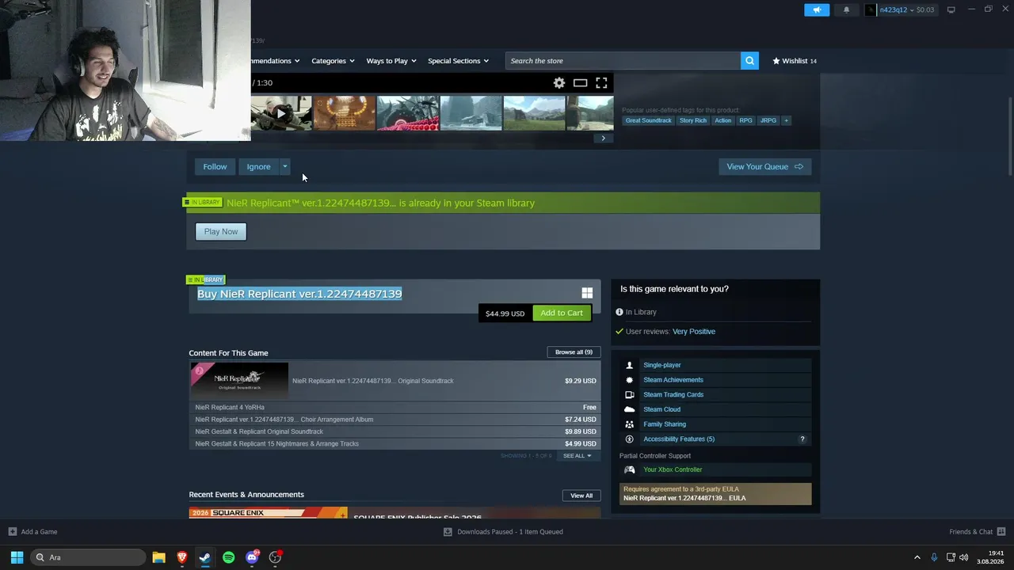Open NieR Gestalt & Replicant Original Soundtrack row
The image size is (1014, 570).
click(x=395, y=431)
